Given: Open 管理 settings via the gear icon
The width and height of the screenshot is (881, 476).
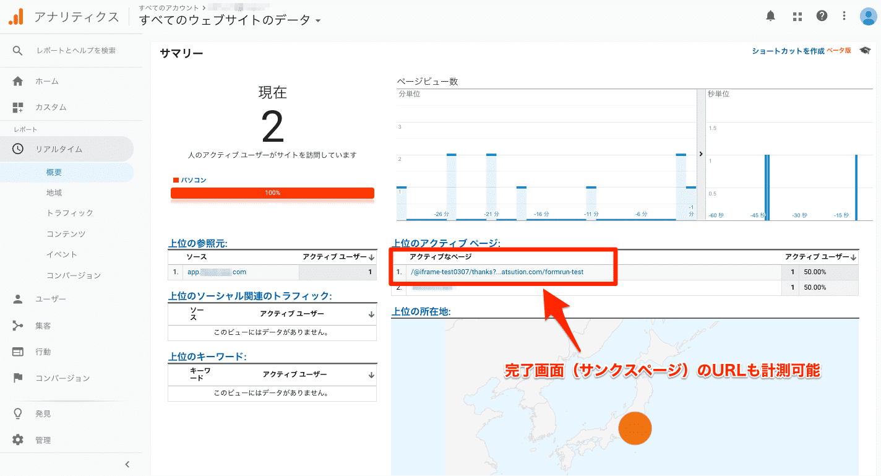Looking at the screenshot, I should coord(19,439).
